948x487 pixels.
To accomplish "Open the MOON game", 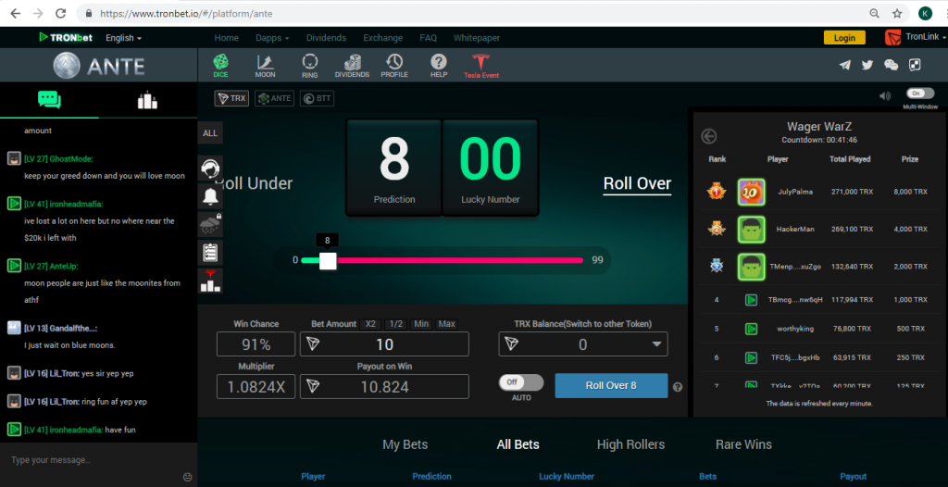I will coord(265,66).
